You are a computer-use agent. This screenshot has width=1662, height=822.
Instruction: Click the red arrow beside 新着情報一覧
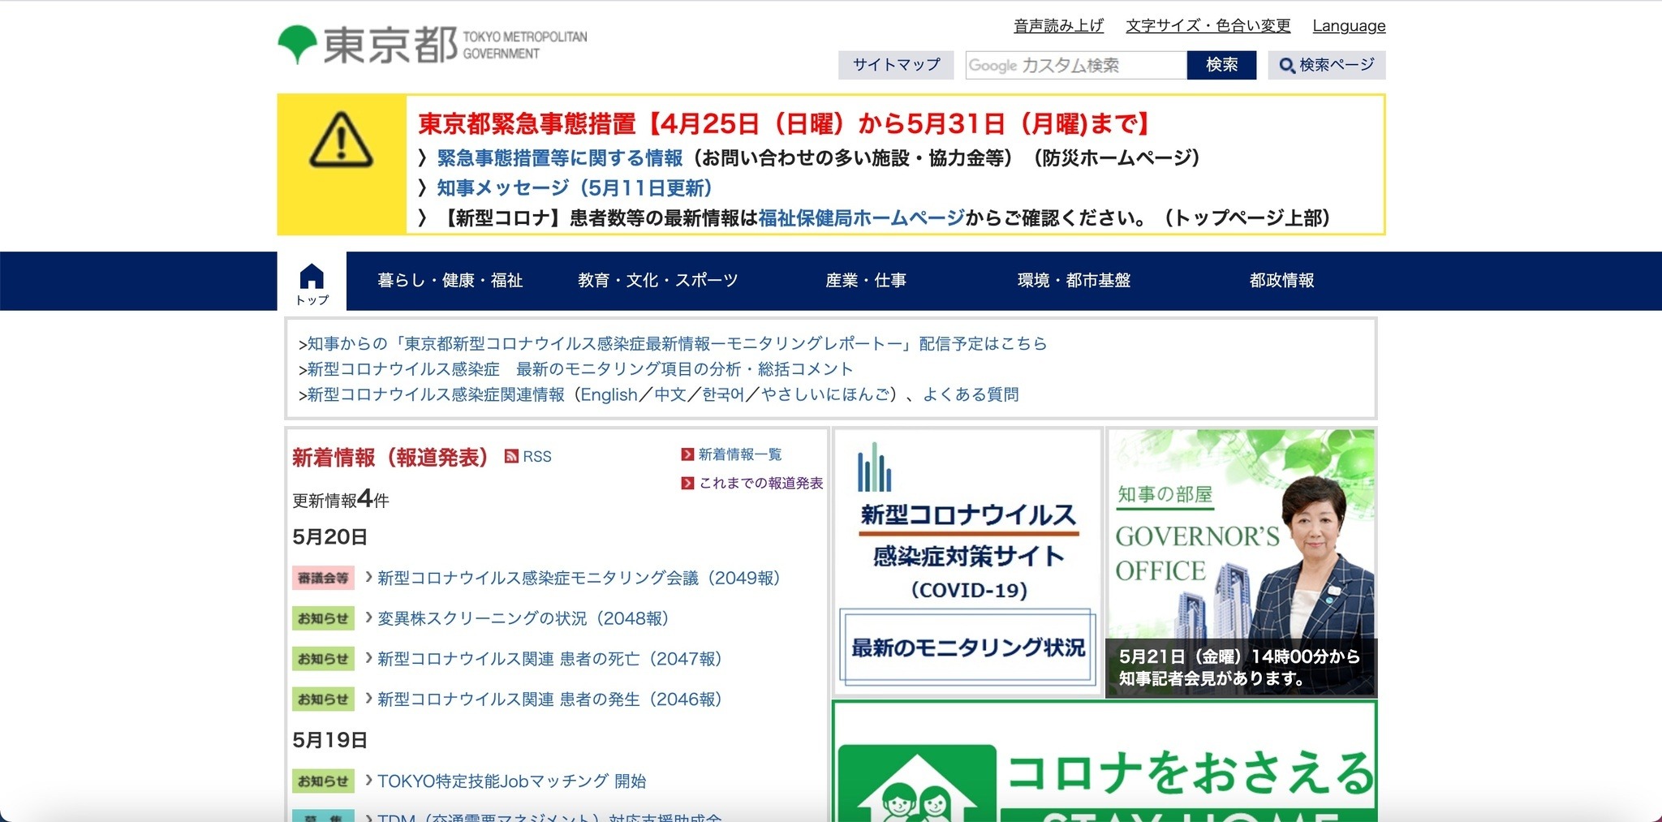pos(686,454)
